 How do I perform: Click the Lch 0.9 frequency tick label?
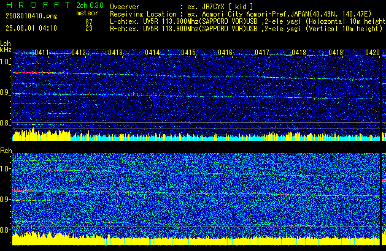[5, 92]
